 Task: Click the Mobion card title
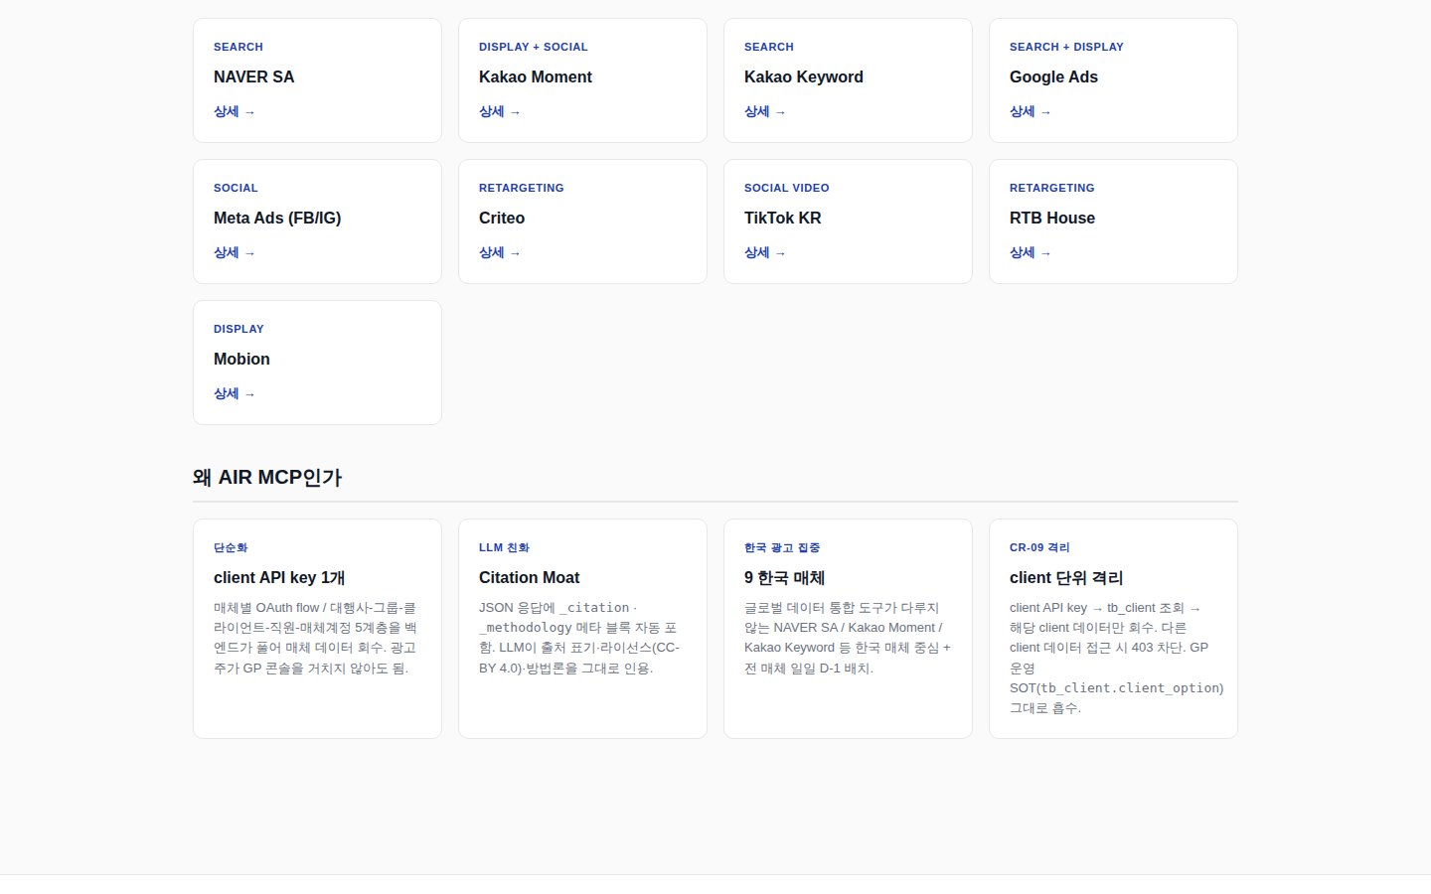[x=241, y=359]
